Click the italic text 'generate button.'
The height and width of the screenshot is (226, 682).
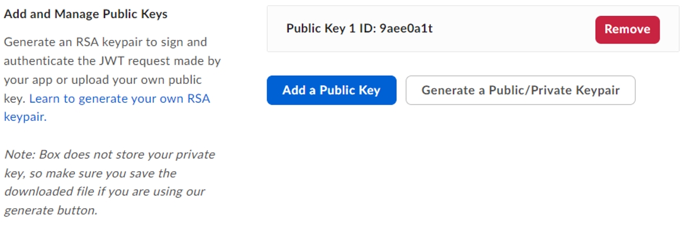click(51, 211)
